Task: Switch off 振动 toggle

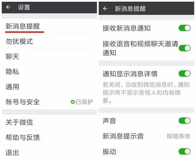Action: [184, 152]
